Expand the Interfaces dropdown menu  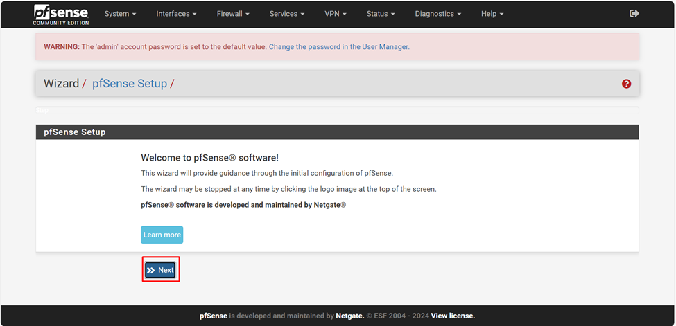point(176,14)
